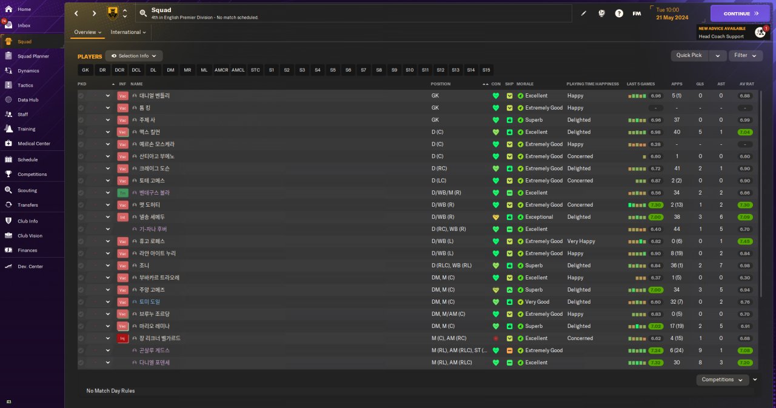
Task: Expand row chevron for 토미 도일
Action: pyautogui.click(x=108, y=302)
